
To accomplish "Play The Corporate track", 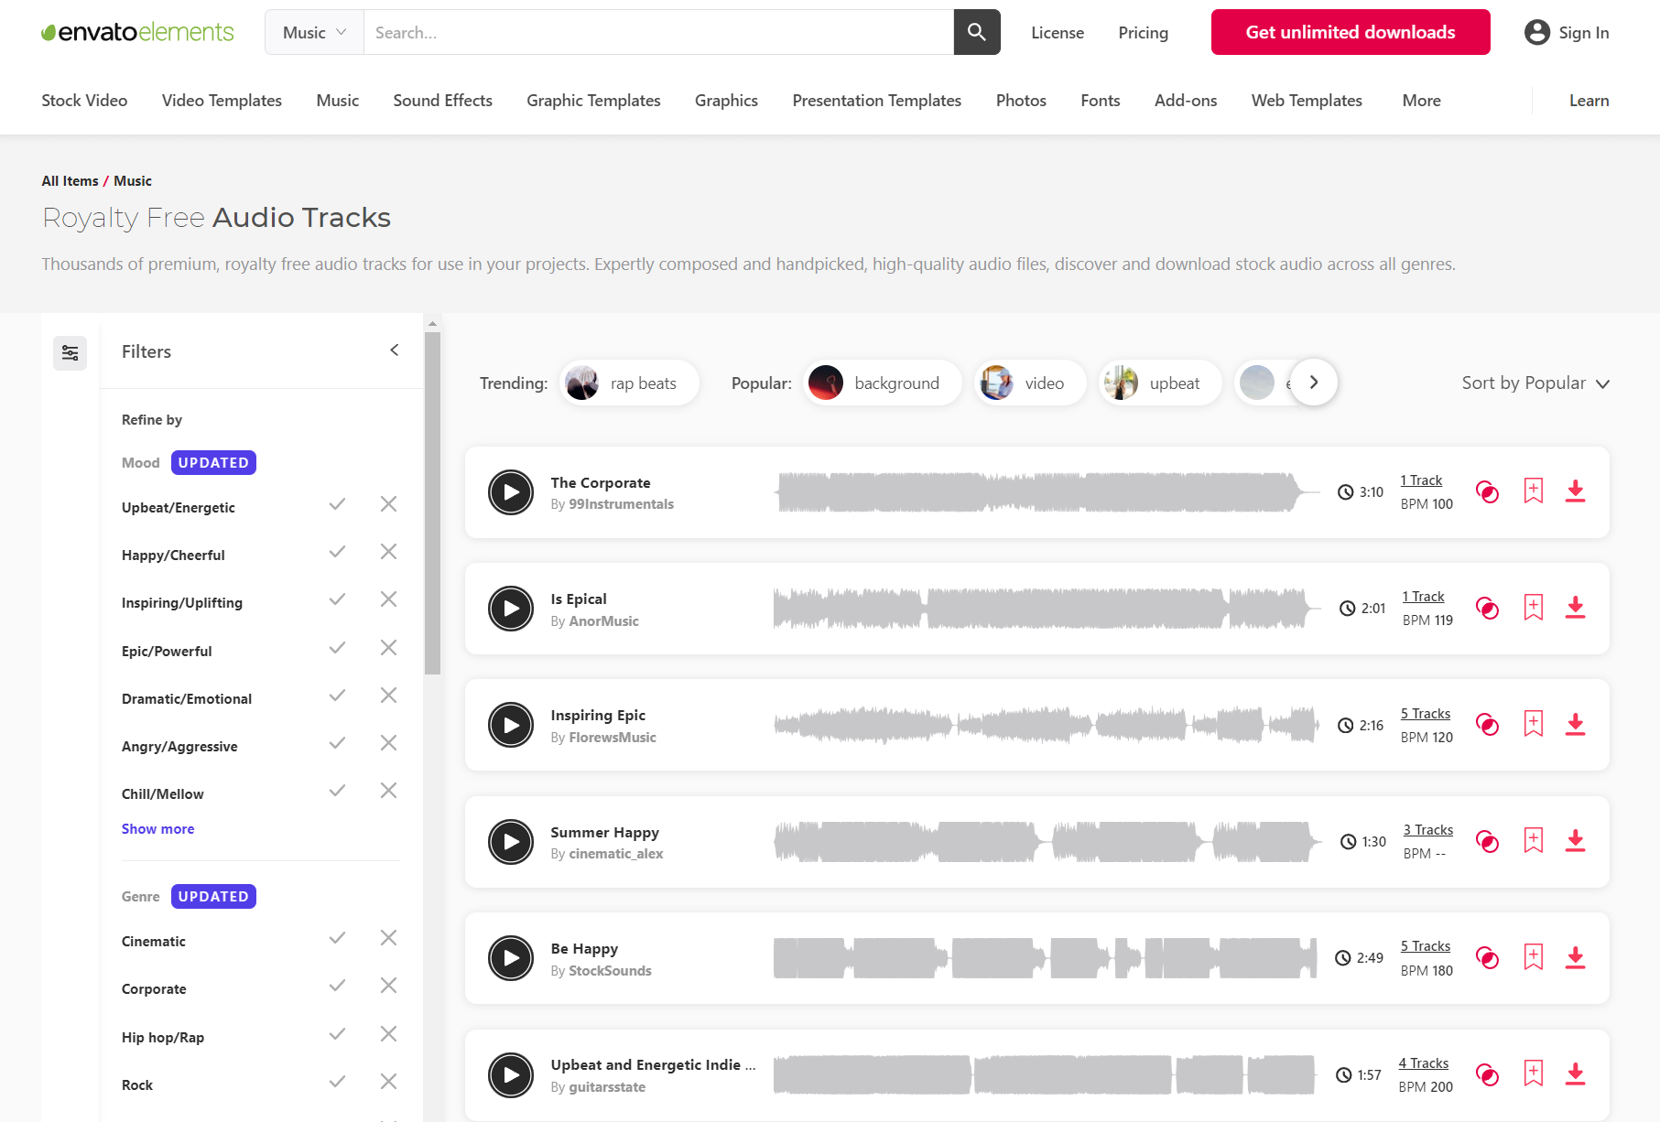I will point(511,492).
